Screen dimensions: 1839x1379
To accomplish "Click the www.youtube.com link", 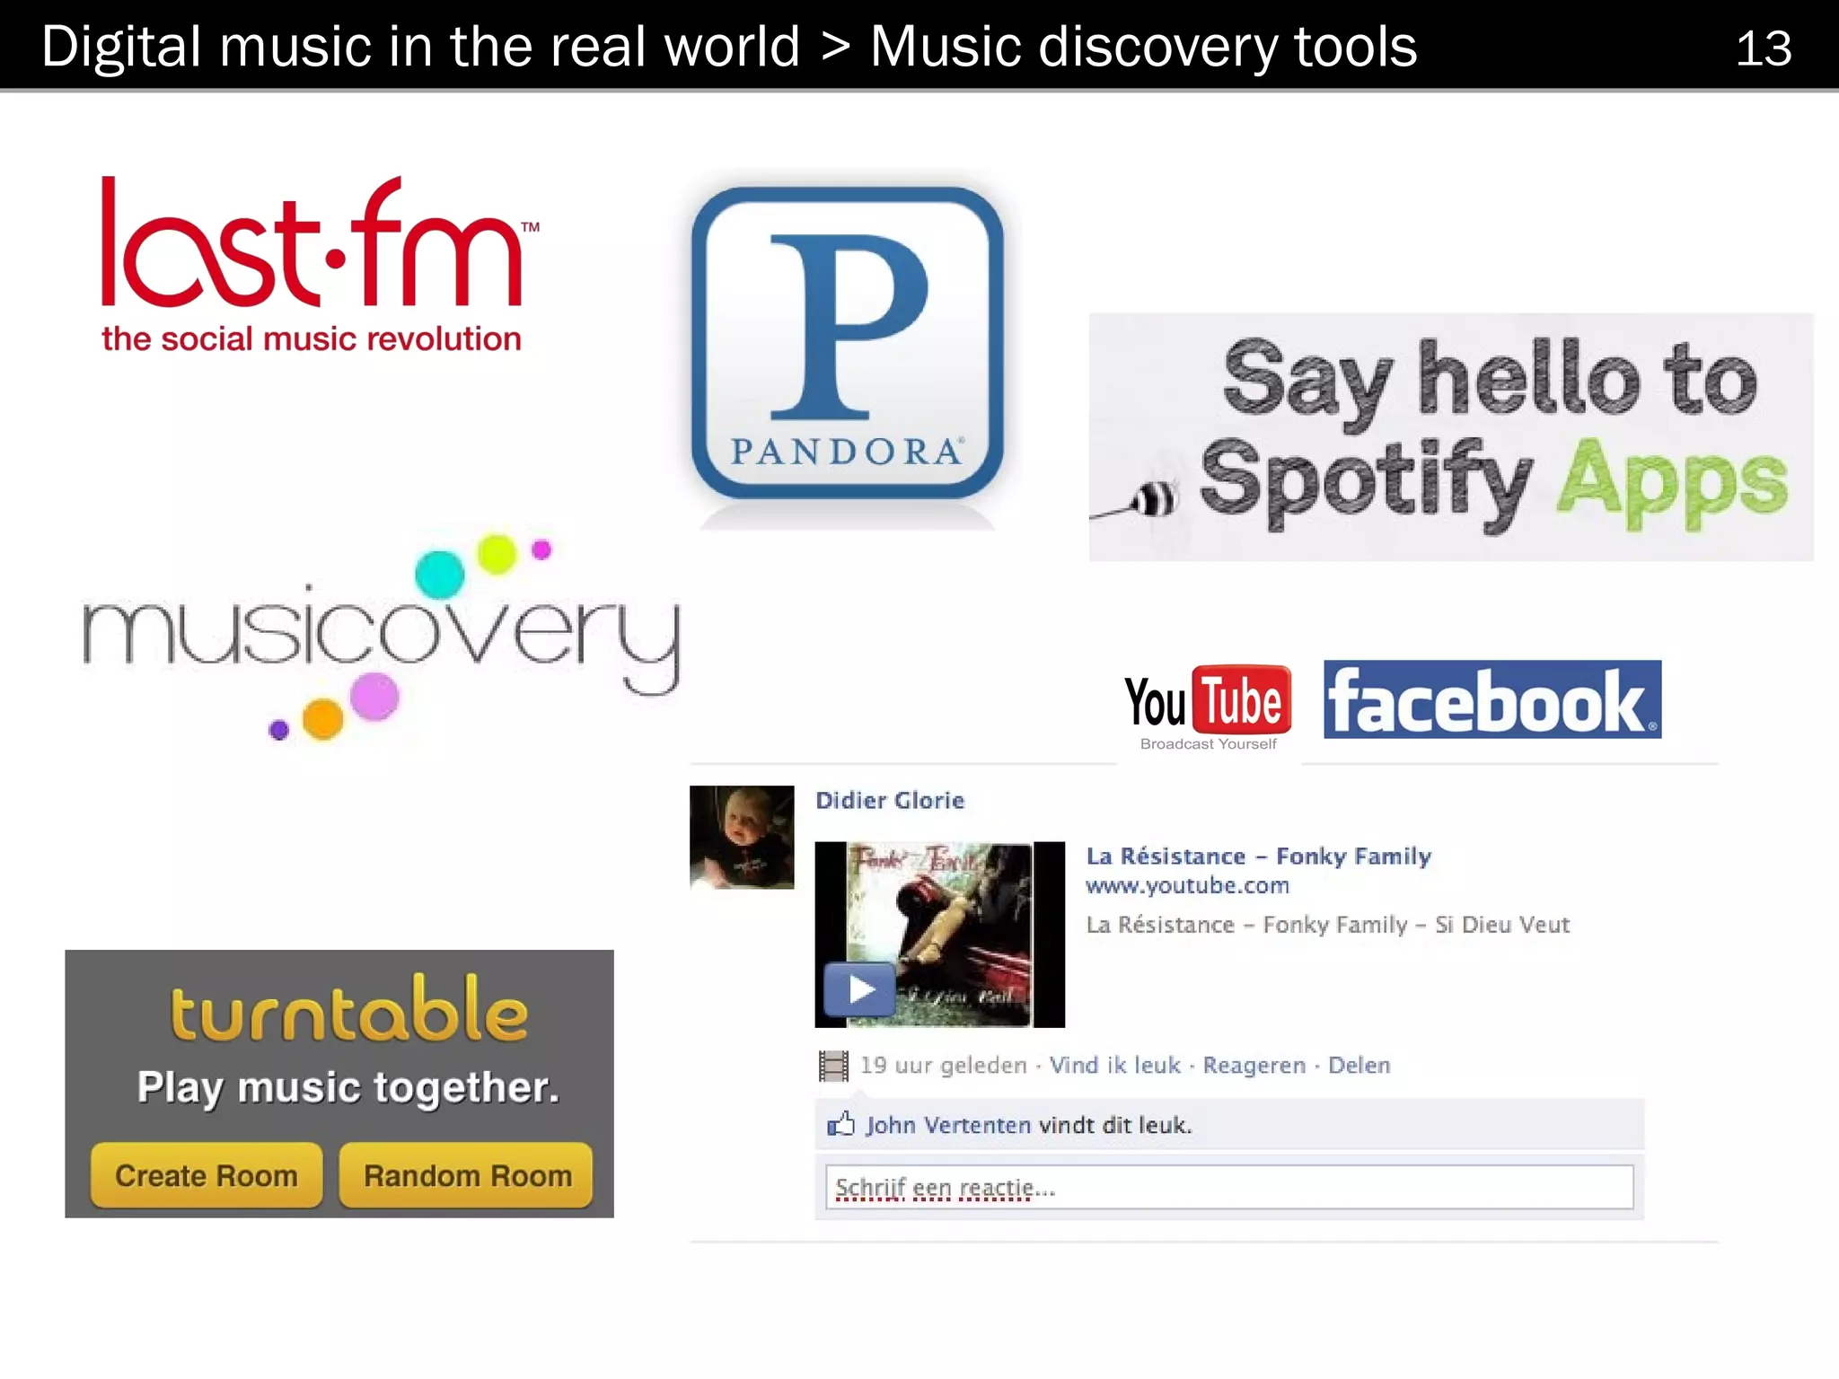I will pos(1187,886).
